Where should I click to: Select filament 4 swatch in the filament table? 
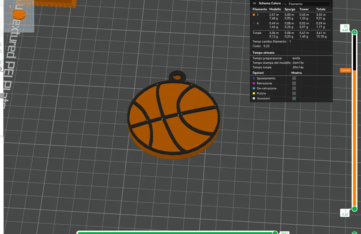click(x=255, y=24)
